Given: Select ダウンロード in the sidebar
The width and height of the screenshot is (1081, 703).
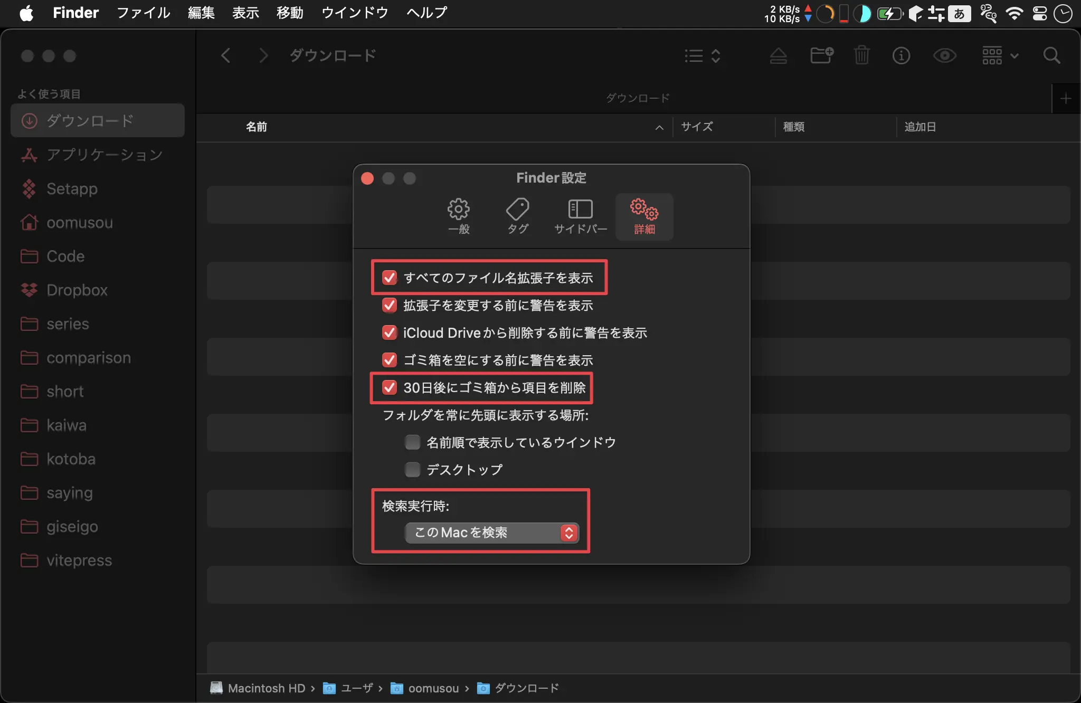Looking at the screenshot, I should tap(98, 121).
